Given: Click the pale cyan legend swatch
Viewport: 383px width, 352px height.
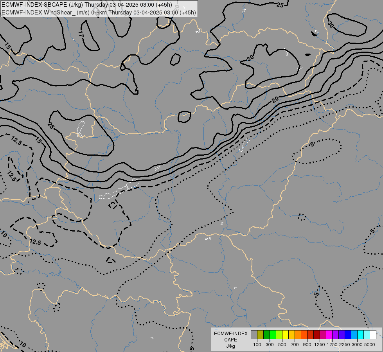Looking at the screenshot, I should [x=367, y=335].
